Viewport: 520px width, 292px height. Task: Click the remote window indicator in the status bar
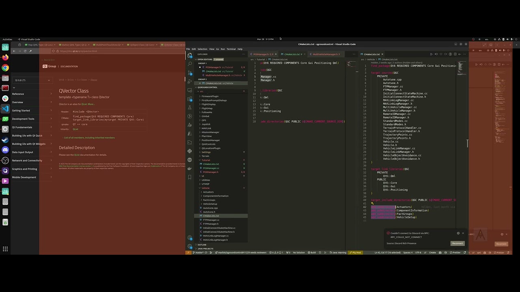click(x=188, y=253)
